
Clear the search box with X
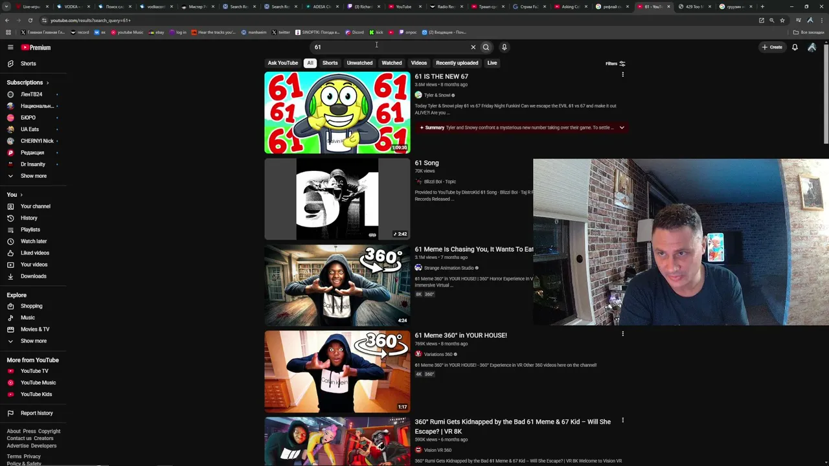[x=473, y=47]
